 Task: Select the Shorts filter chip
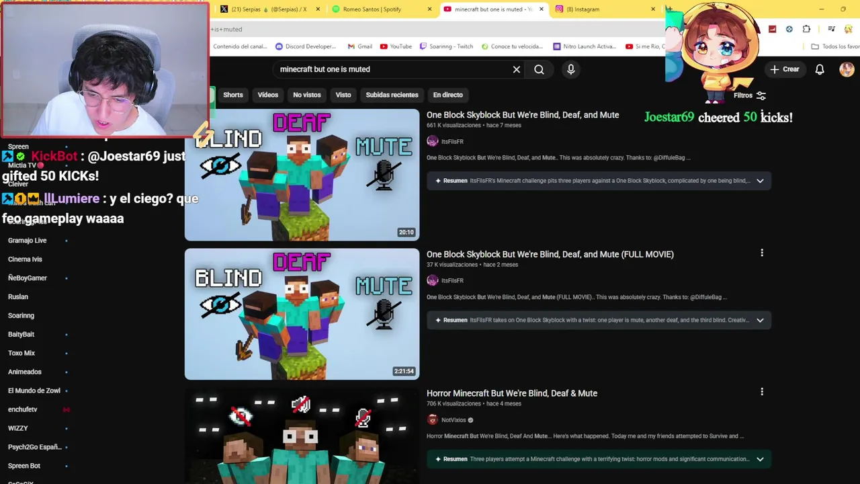(233, 95)
